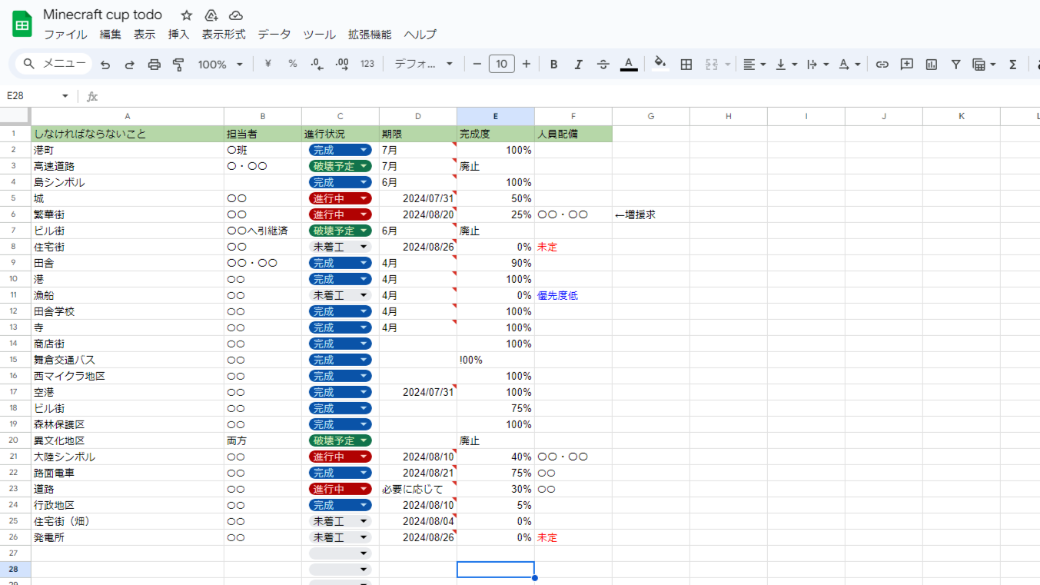Select the しなければならないこと header cell

pyautogui.click(x=128, y=134)
